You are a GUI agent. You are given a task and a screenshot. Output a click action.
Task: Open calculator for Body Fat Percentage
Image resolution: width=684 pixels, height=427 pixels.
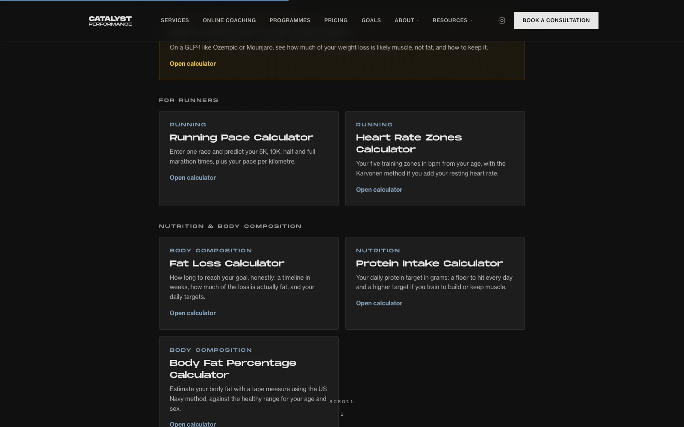tap(193, 424)
